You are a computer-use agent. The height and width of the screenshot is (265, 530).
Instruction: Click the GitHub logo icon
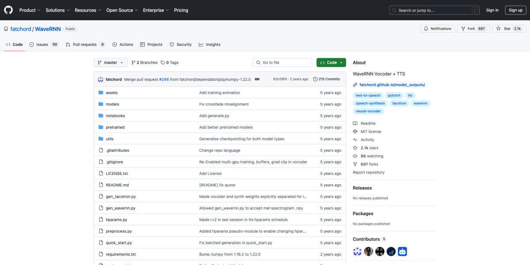[x=9, y=10]
